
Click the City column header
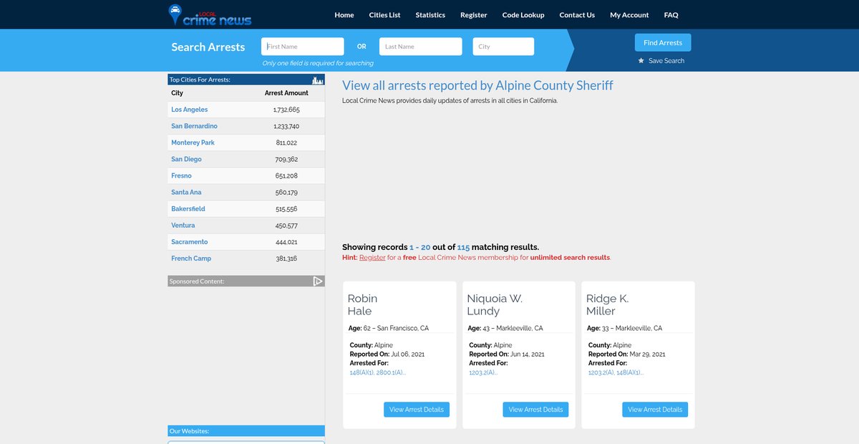click(177, 93)
